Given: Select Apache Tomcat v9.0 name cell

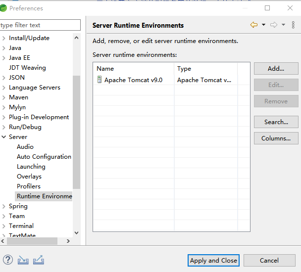Looking at the screenshot, I should point(133,80).
